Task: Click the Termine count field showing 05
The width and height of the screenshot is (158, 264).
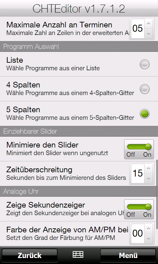Action: click(138, 28)
